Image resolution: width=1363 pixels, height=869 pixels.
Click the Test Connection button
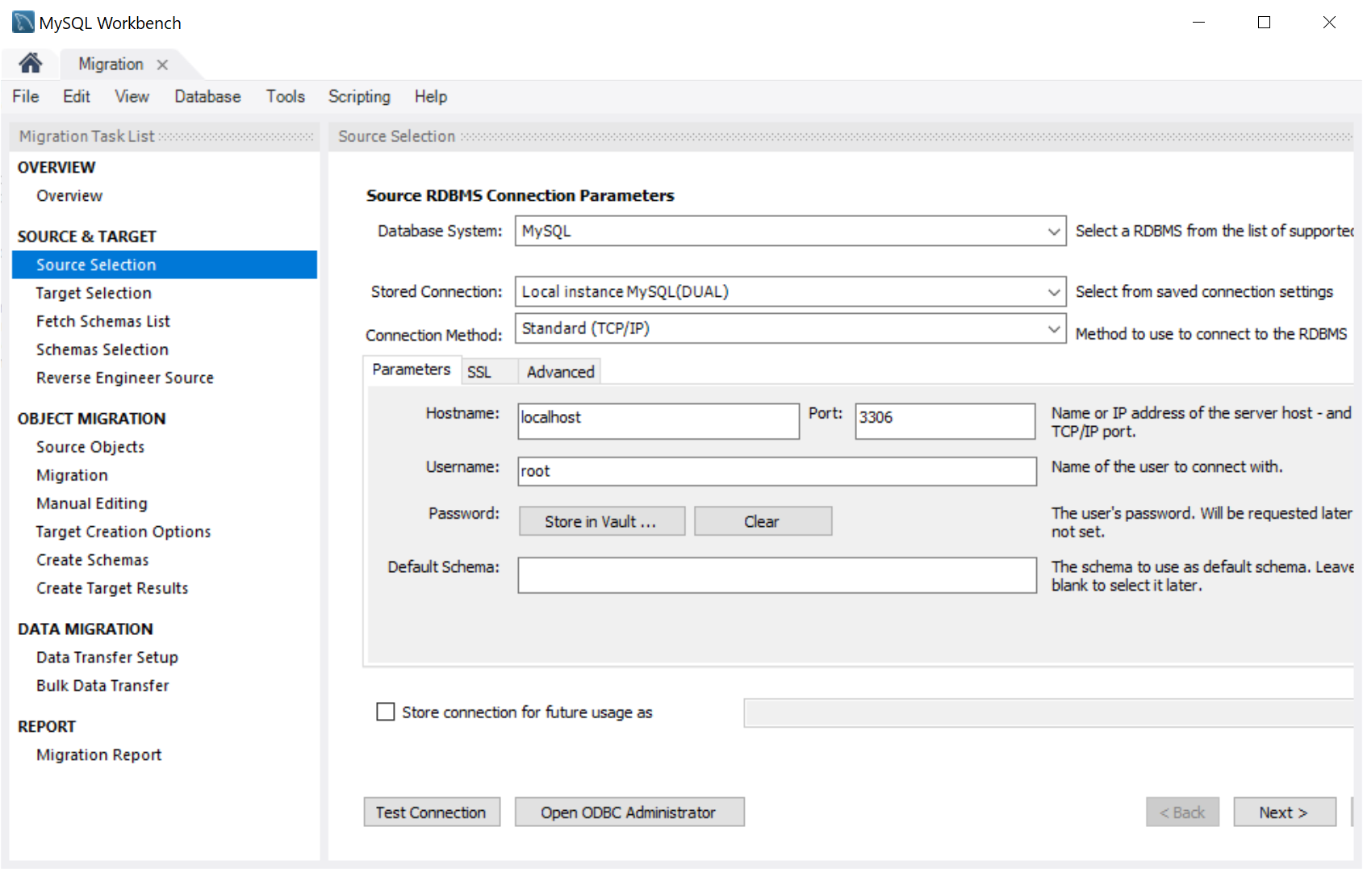(431, 813)
